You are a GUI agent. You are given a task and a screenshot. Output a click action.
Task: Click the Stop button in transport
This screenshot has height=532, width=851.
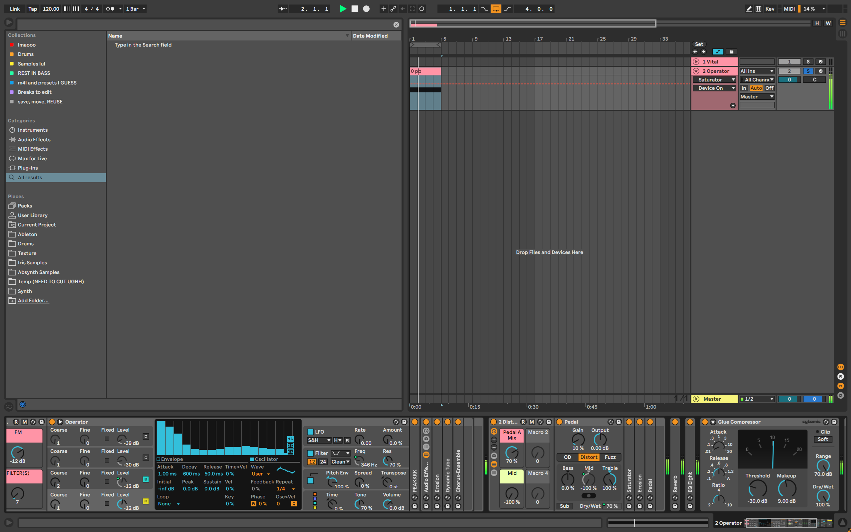(x=354, y=9)
